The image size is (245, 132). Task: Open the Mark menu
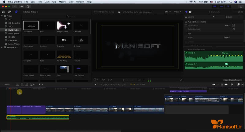pyautogui.click(x=47, y=2)
